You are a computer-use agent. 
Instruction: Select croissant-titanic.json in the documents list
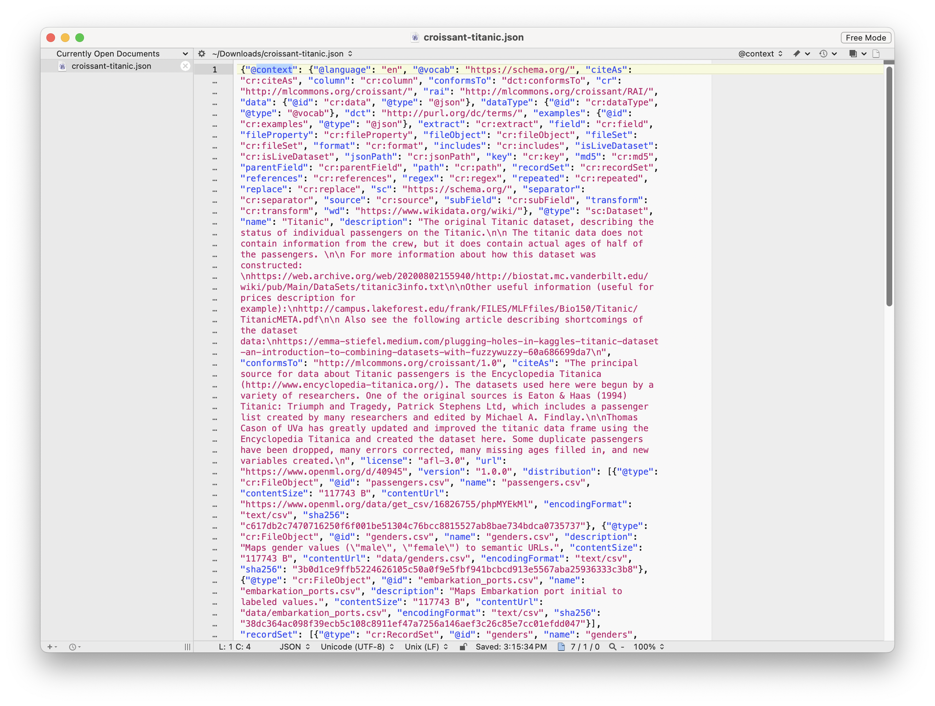pos(111,66)
